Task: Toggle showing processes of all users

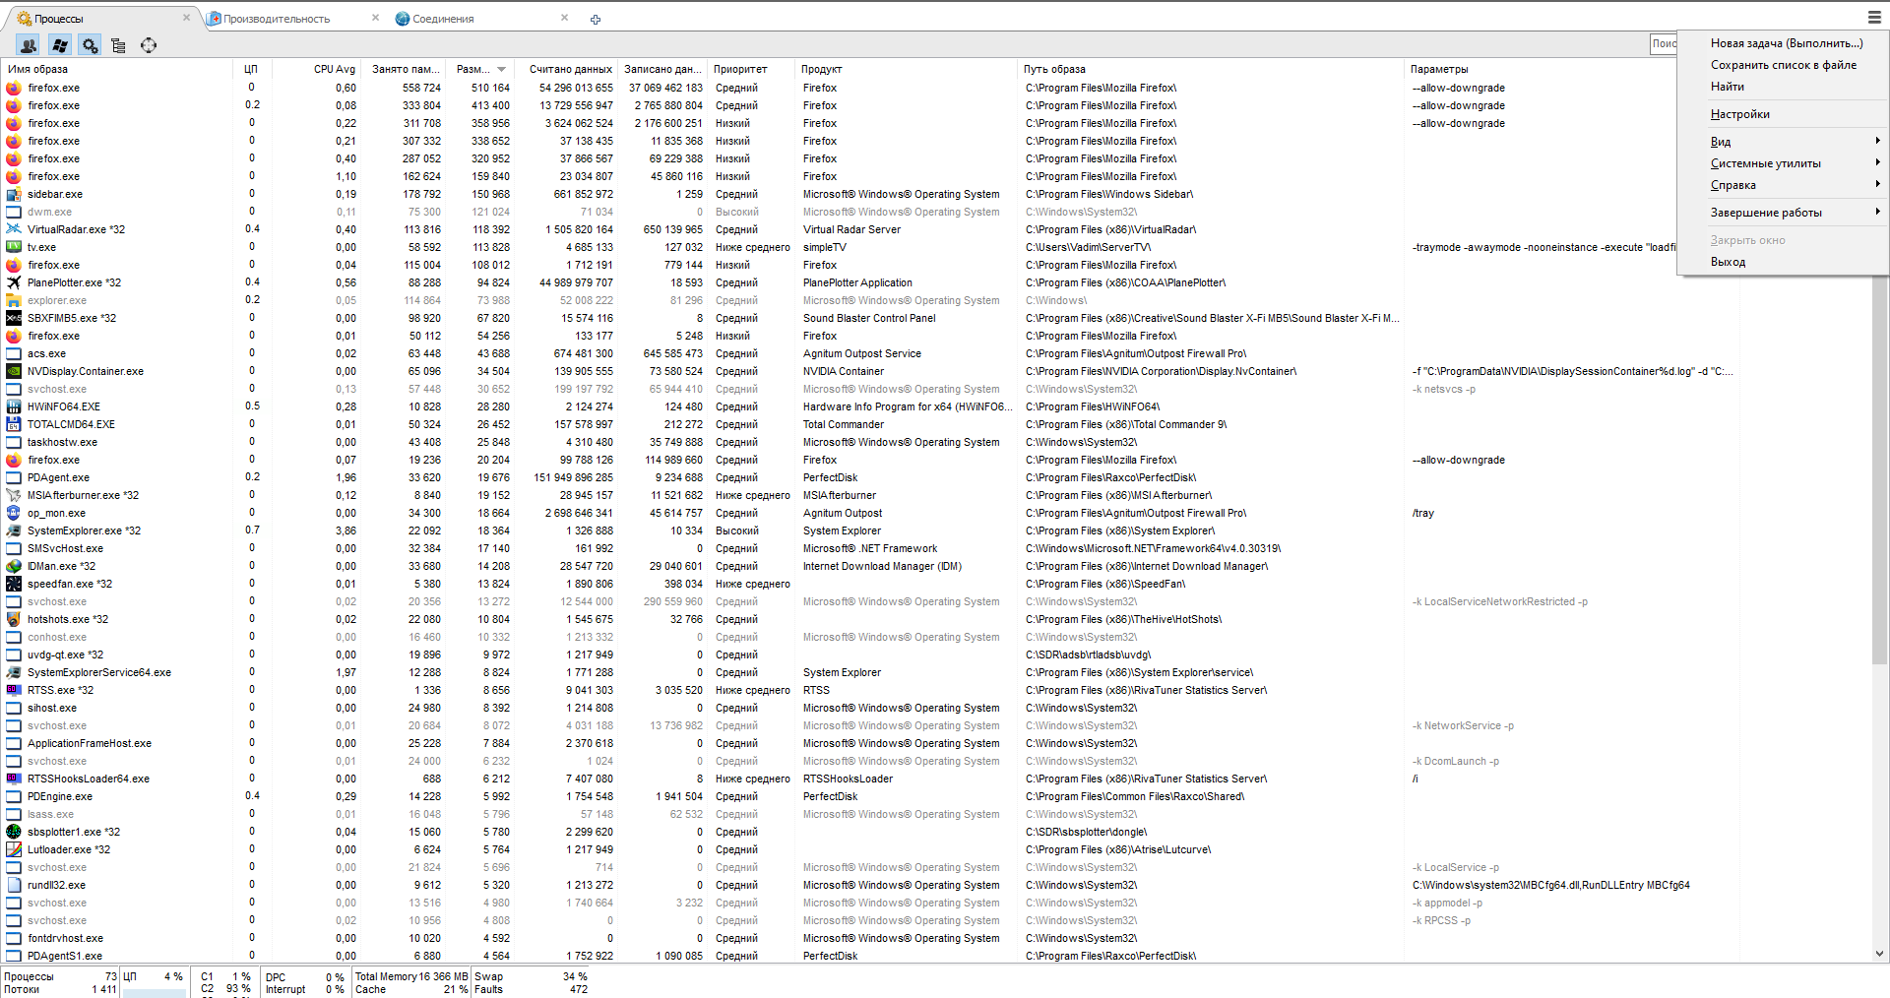Action: [29, 45]
